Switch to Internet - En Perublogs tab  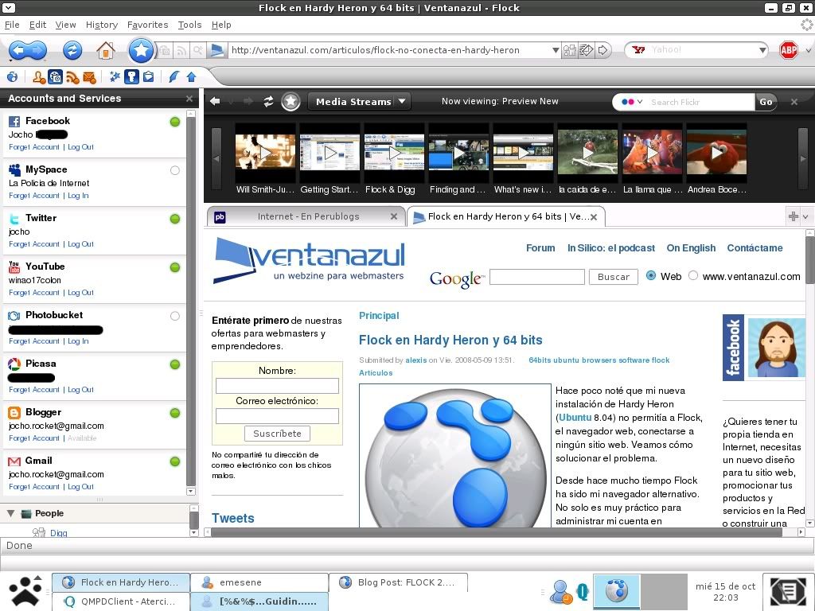pyautogui.click(x=306, y=216)
